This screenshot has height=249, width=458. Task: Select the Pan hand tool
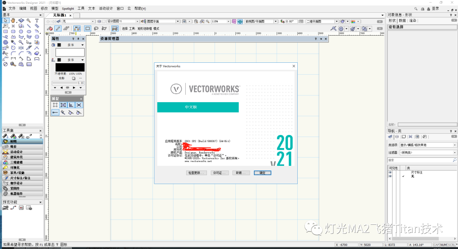tap(13, 20)
